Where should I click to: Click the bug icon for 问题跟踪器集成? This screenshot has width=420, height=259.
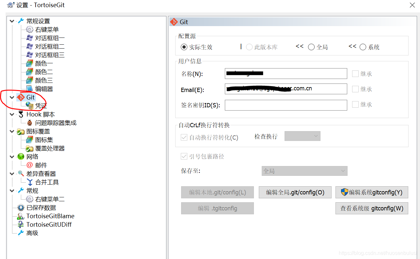[30, 123]
